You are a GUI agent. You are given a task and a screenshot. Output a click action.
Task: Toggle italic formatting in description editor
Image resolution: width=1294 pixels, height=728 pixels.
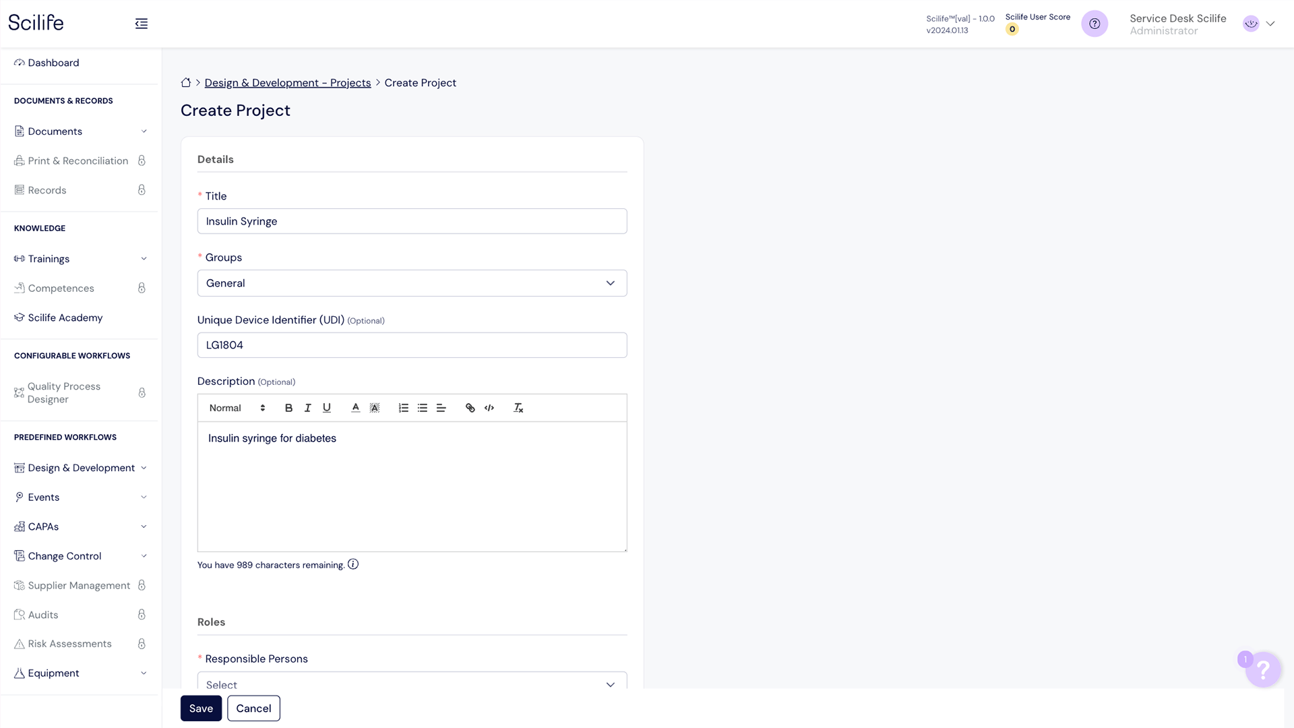(x=307, y=408)
